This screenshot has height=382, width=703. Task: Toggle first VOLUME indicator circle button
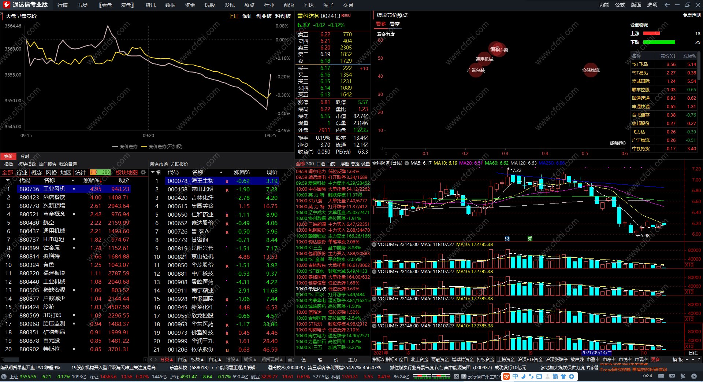tap(374, 245)
